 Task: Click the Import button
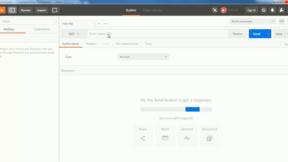click(x=41, y=10)
